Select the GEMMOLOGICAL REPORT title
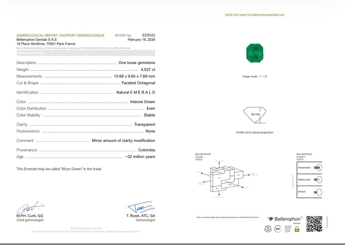 (x=61, y=35)
